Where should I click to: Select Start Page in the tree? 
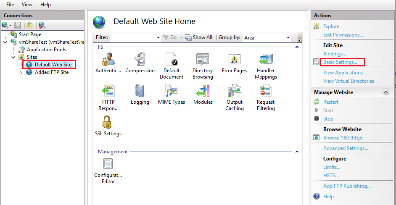[30, 34]
